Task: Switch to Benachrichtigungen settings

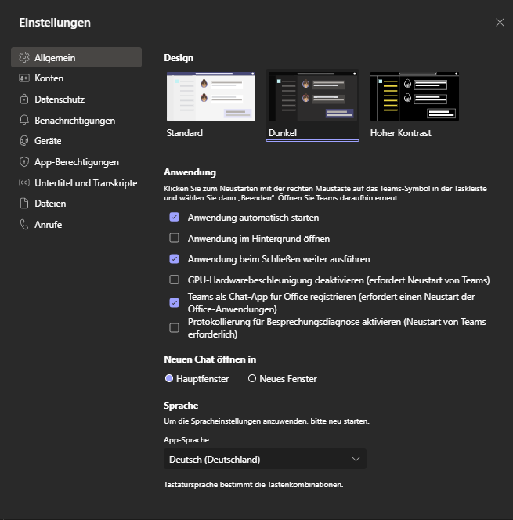Action: [x=76, y=120]
